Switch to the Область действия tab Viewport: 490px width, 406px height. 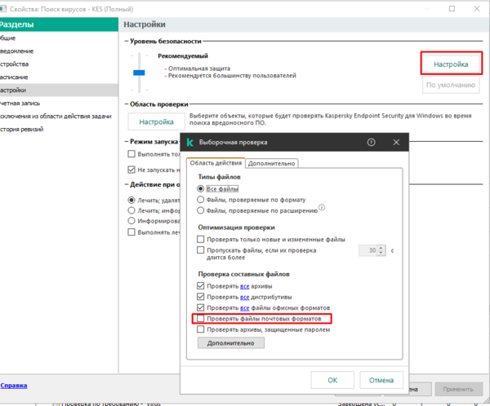point(216,163)
